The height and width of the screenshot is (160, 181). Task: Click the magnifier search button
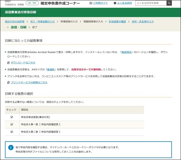169,3
